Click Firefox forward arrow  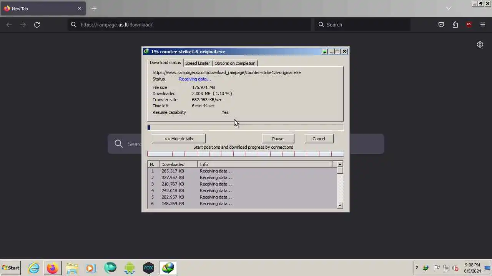click(23, 25)
